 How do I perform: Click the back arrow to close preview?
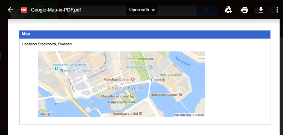pos(11,10)
